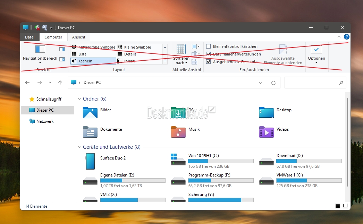Switch to large icons via status bar icon
Image resolution: width=363 pixels, height=224 pixels.
(346, 206)
